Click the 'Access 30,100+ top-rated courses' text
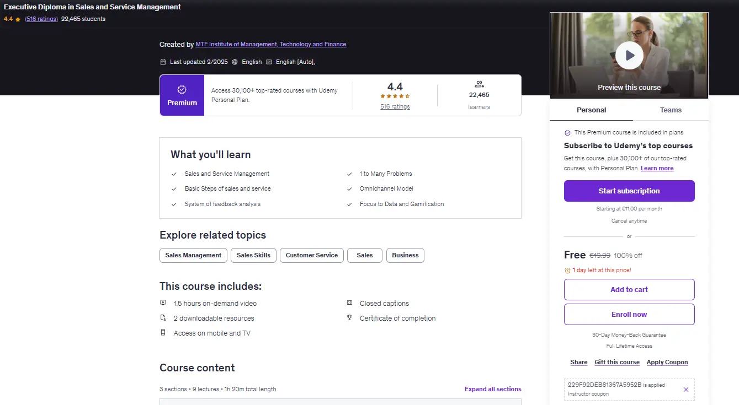Viewport: 739px width, 405px height. 274,95
